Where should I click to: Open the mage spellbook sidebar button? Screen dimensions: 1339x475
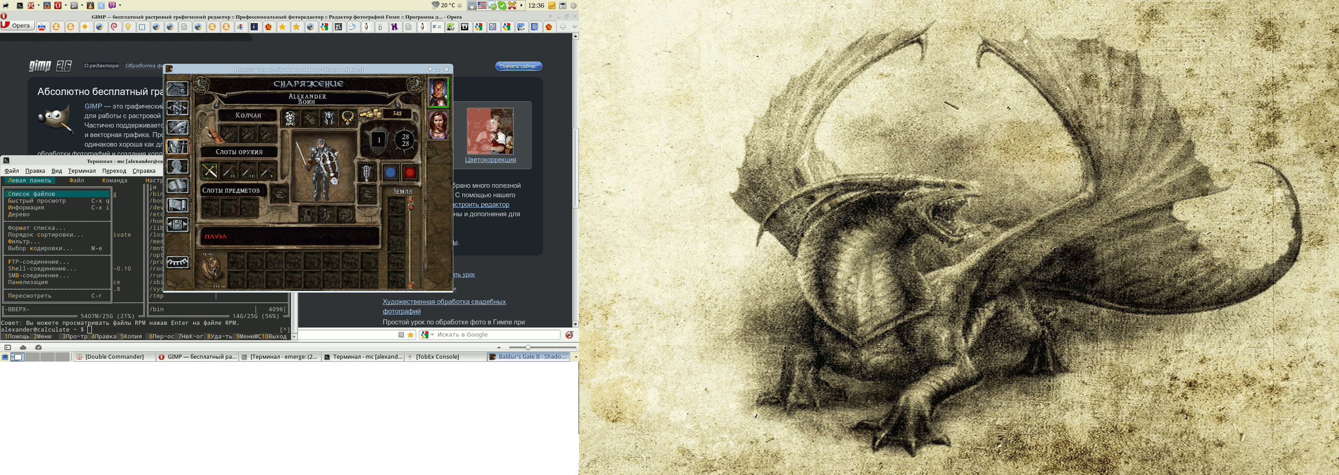pos(177,186)
